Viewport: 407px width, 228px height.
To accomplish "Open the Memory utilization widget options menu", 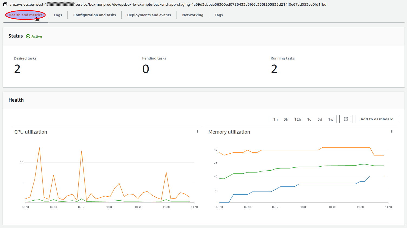I will (x=392, y=132).
